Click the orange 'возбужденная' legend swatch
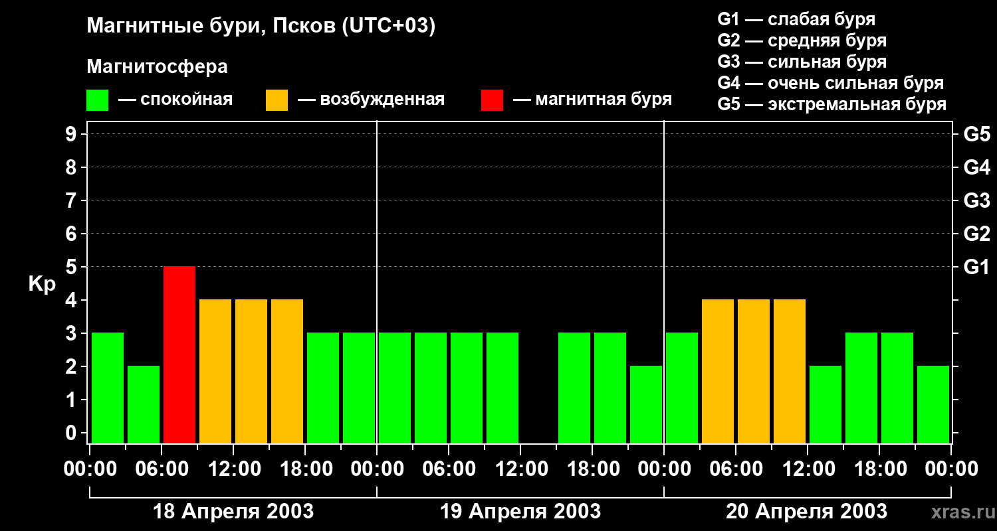Viewport: 997px width, 531px height. click(277, 100)
